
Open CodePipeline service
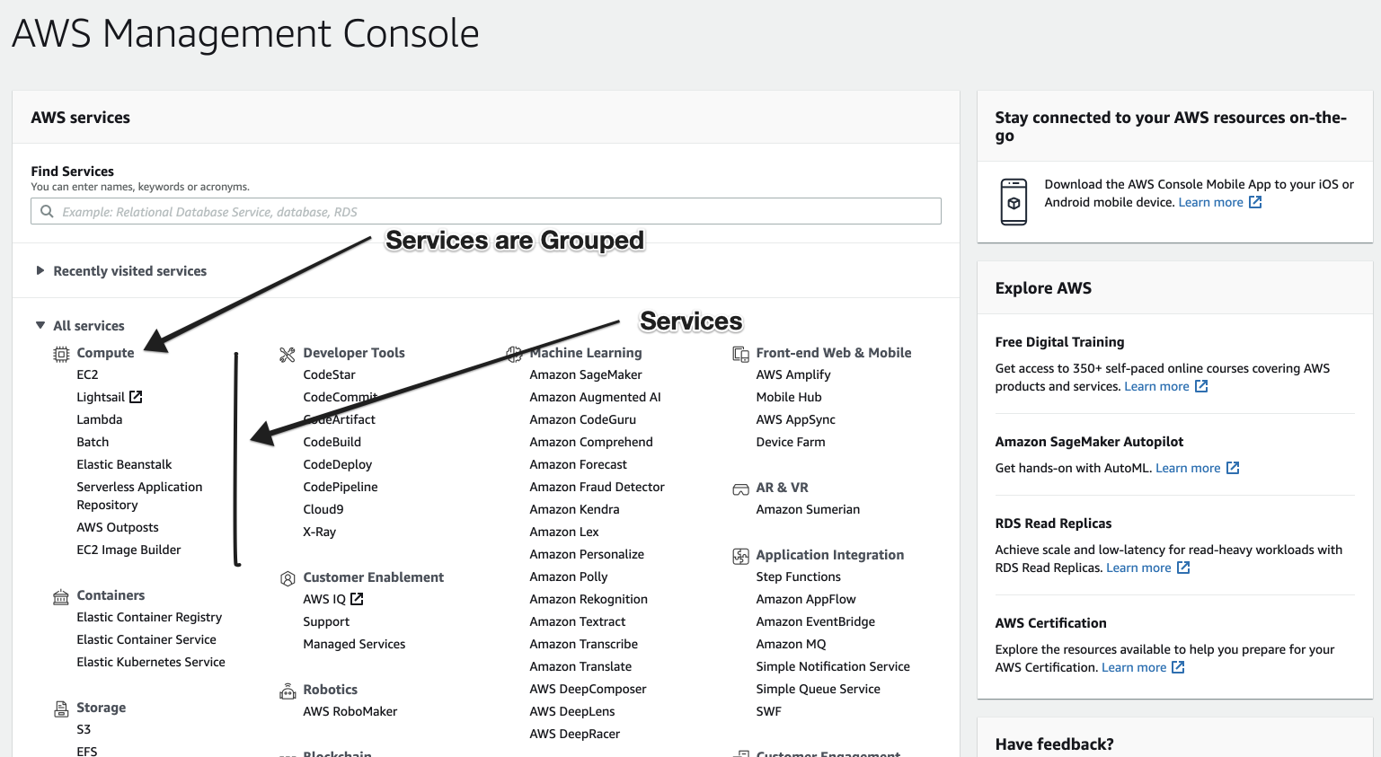(341, 487)
